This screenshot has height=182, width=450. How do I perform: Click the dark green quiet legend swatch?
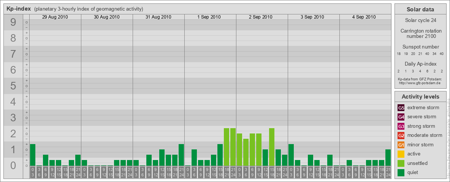tap(401, 173)
